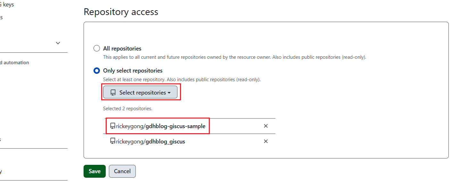
Task: Click the Repository access heading
Action: tap(121, 12)
